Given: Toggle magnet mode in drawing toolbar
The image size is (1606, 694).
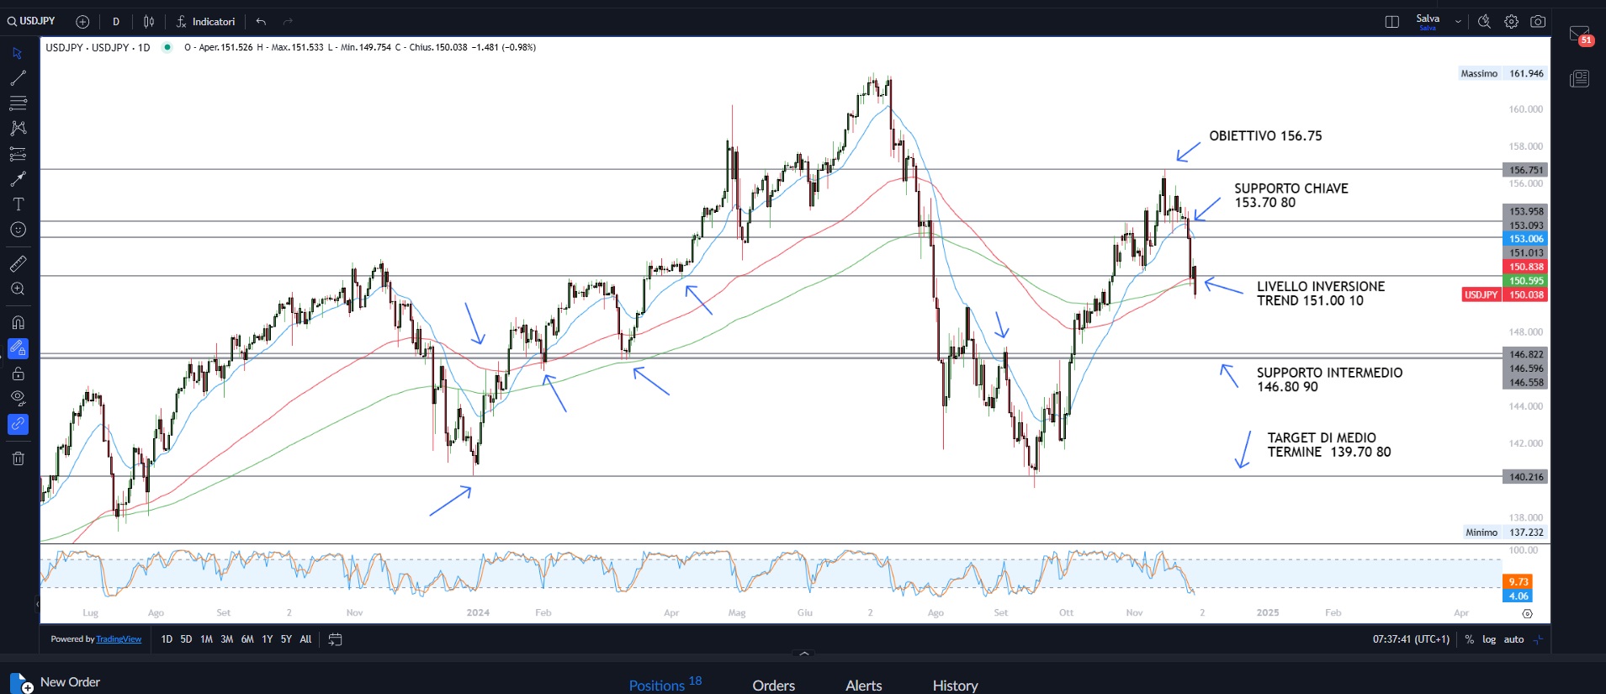Looking at the screenshot, I should coord(18,323).
